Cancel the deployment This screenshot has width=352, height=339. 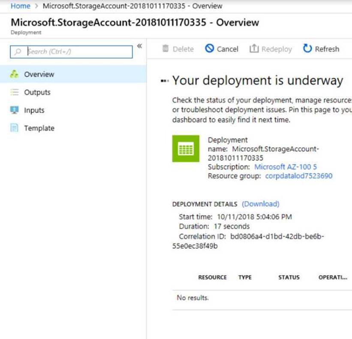click(222, 49)
